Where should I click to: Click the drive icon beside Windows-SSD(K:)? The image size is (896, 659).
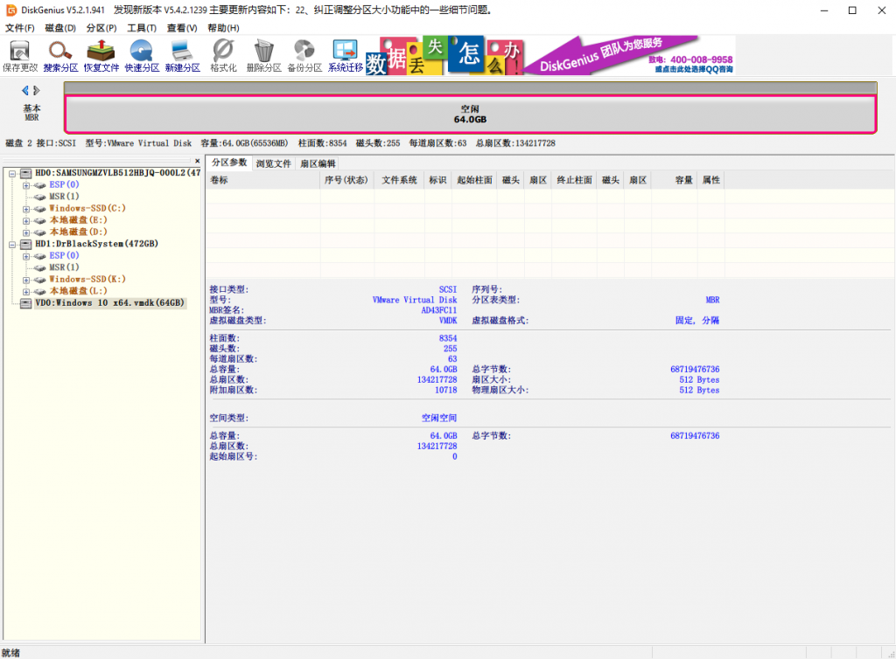click(39, 280)
